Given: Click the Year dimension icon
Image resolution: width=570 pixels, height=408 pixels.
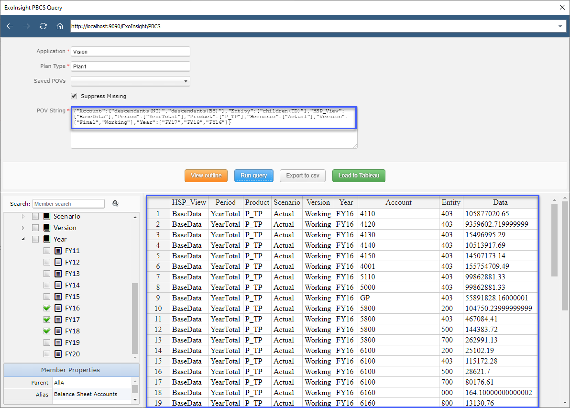Looking at the screenshot, I should pos(47,239).
